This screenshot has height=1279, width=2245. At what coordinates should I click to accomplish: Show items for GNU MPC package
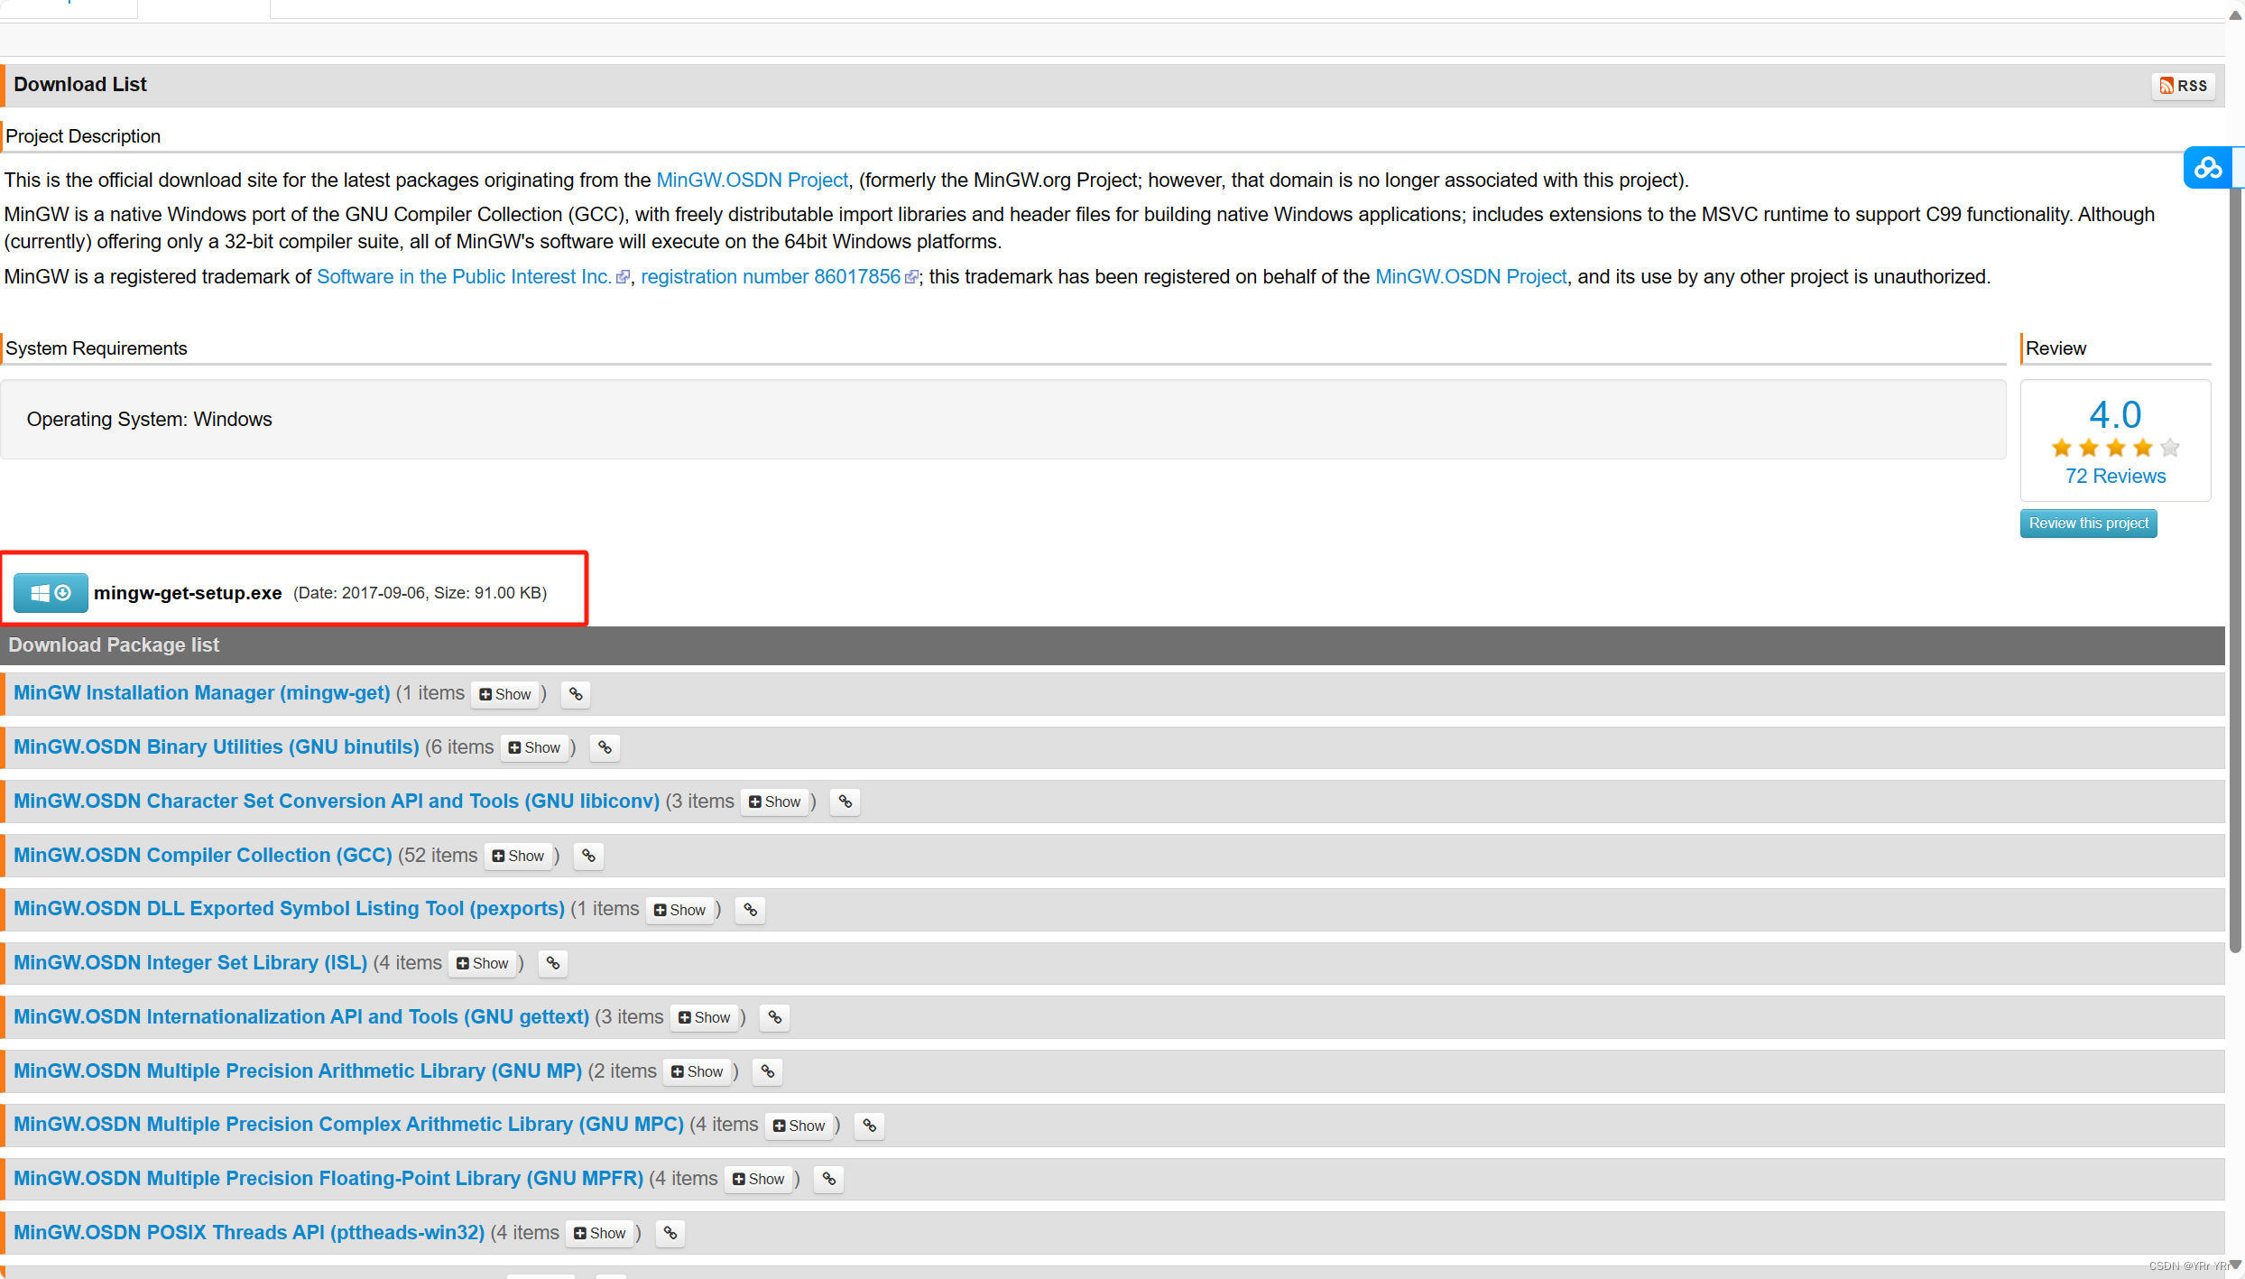(x=799, y=1126)
